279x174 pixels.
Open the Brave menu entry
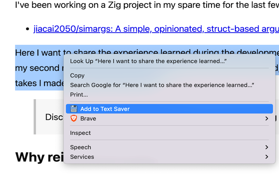pos(88,118)
